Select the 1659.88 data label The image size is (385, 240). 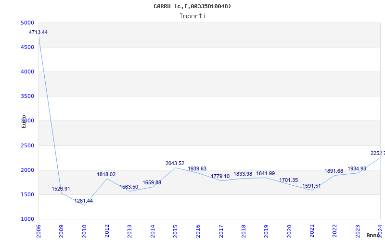pyautogui.click(x=152, y=182)
